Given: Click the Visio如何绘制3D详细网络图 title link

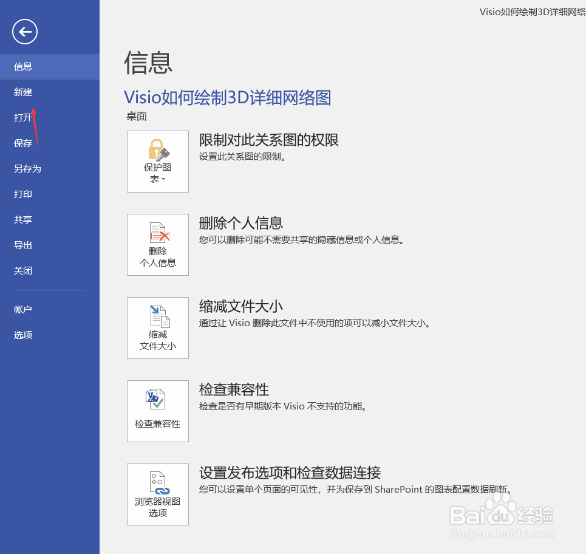Looking at the screenshot, I should [x=227, y=98].
